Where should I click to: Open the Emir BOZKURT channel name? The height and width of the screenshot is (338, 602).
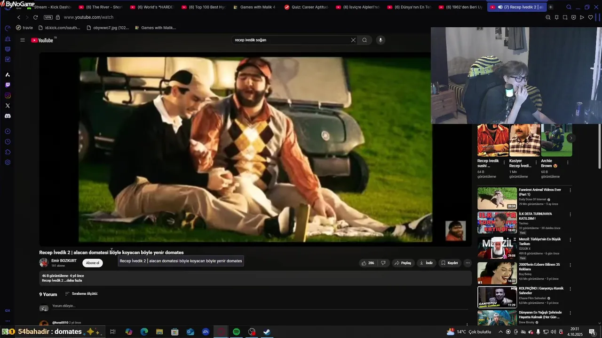64,261
